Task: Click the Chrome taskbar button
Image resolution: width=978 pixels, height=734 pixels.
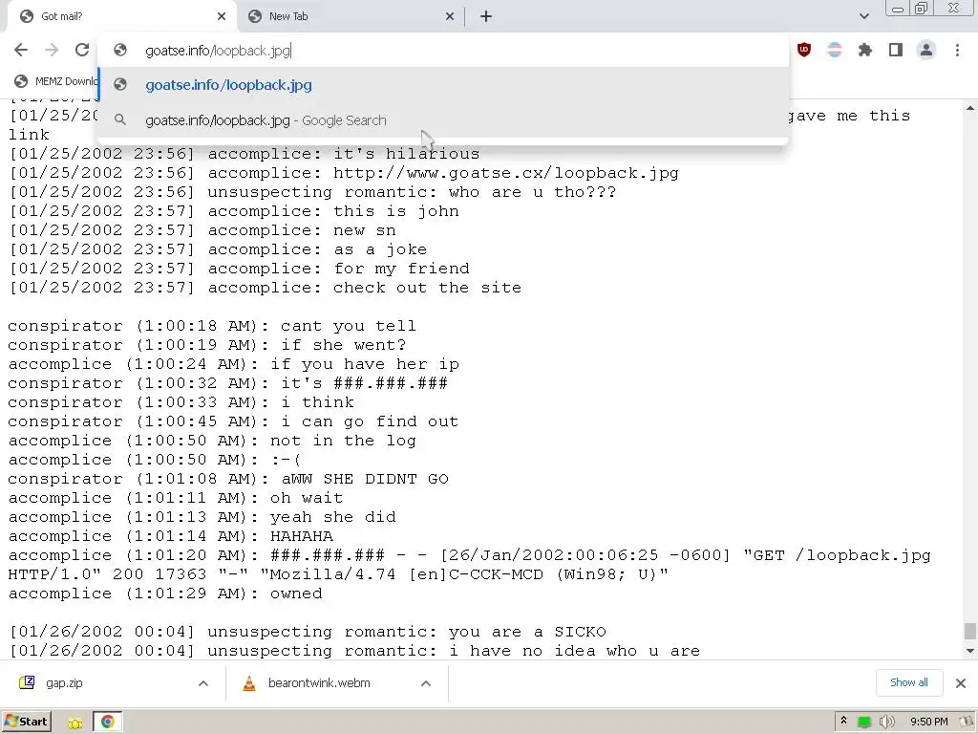Action: click(x=107, y=723)
